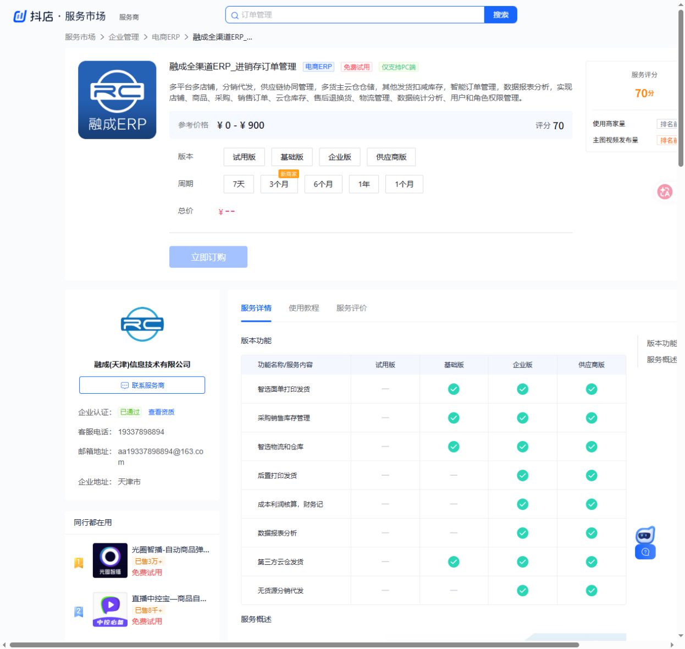
Task: Click the 同行都在用 section heading
Action: [93, 522]
